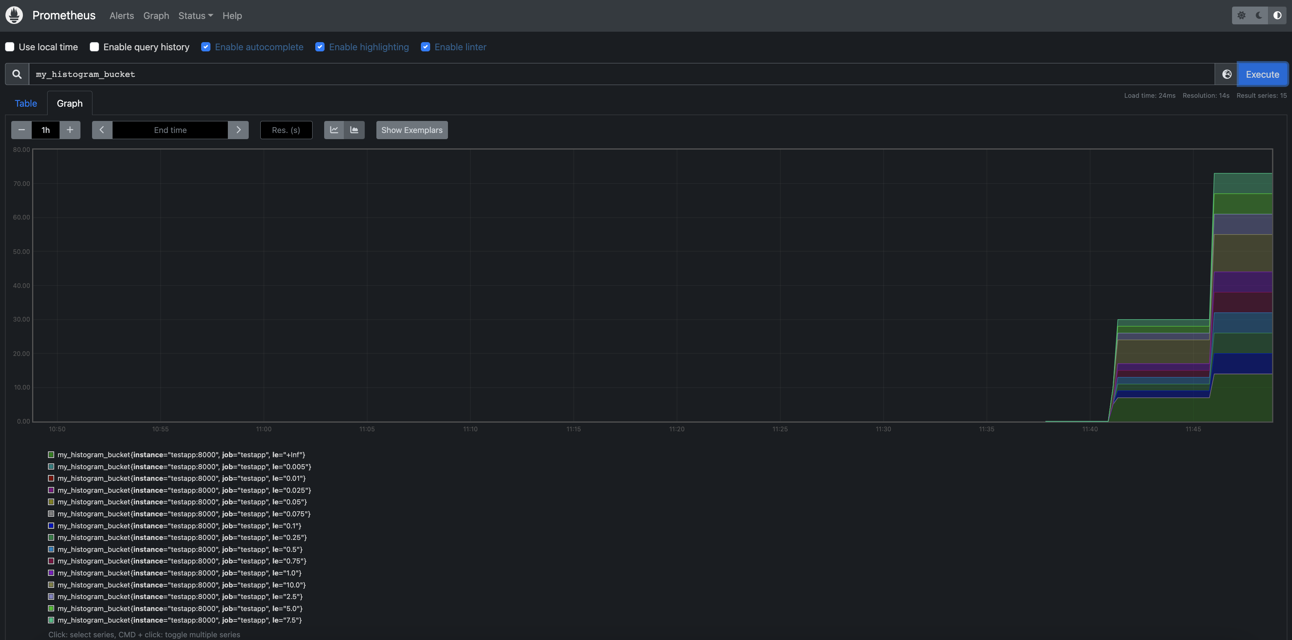Click the 80.00 y-axis label
This screenshot has height=640, width=1292.
[22, 149]
